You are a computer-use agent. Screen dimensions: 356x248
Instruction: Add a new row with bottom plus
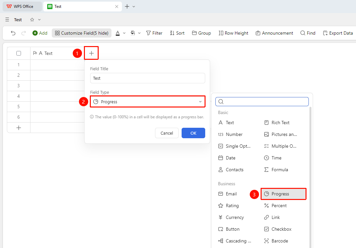(x=19, y=128)
